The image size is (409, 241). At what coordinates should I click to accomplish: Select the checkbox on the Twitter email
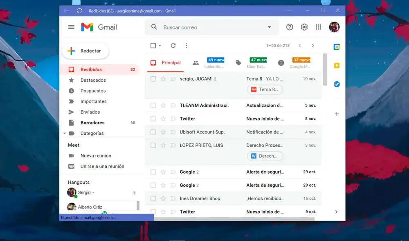pos(153,118)
